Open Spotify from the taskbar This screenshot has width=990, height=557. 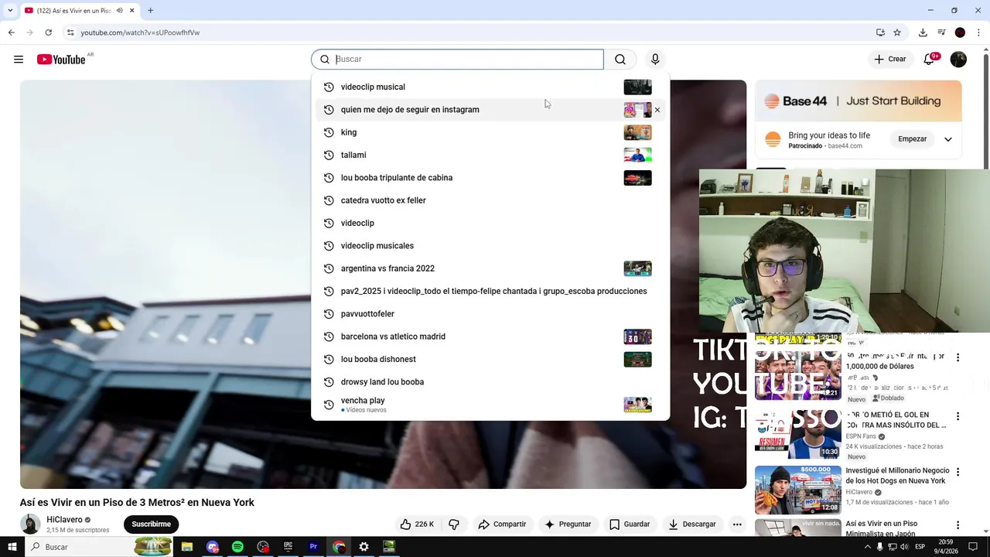237,547
